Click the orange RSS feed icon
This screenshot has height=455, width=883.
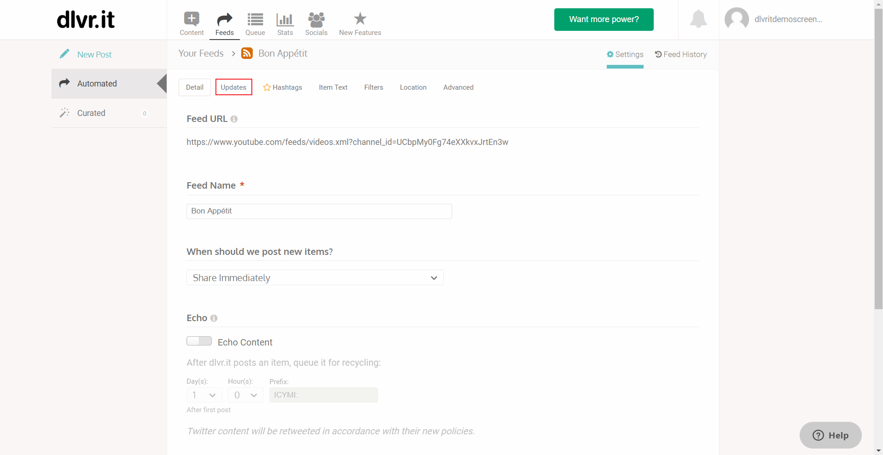pos(247,53)
